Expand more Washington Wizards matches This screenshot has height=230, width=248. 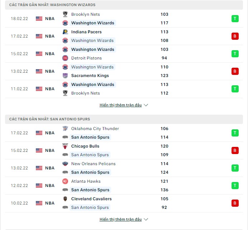click(x=120, y=105)
